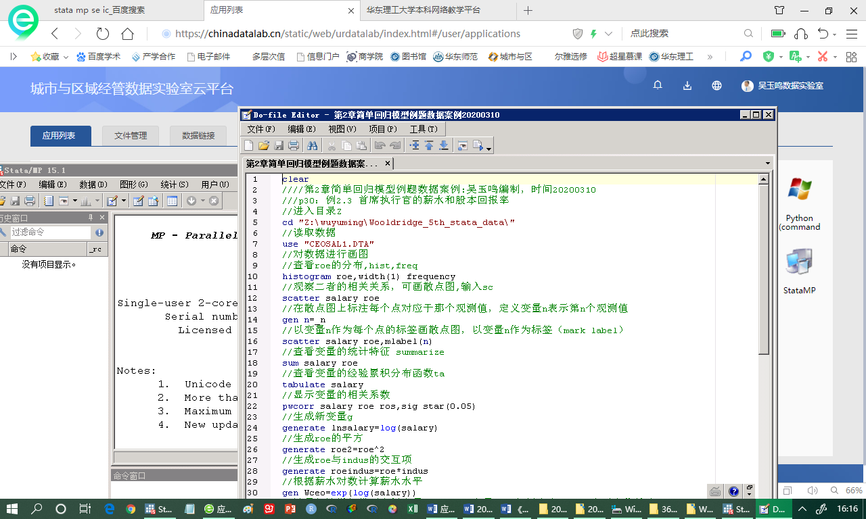Screen dimensions: 866x519
Task: Copy selection in Do-file Editor toolbar
Action: point(346,145)
